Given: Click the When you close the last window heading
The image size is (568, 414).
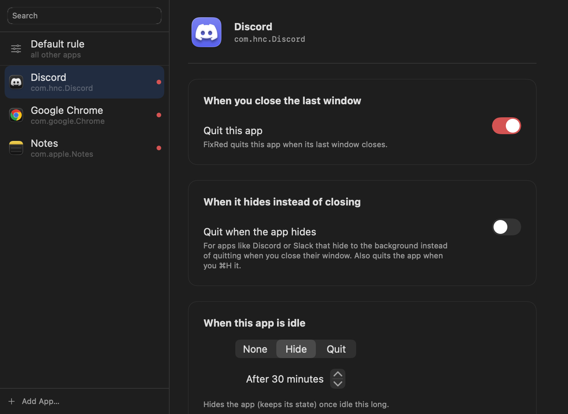Looking at the screenshot, I should point(282,101).
